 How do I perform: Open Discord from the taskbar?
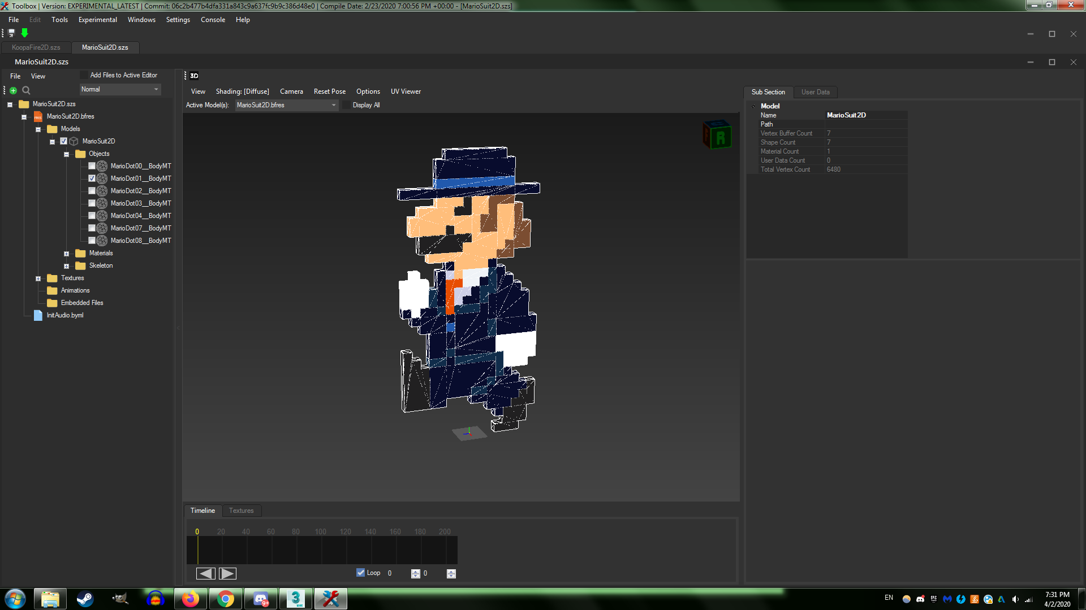[x=260, y=599]
